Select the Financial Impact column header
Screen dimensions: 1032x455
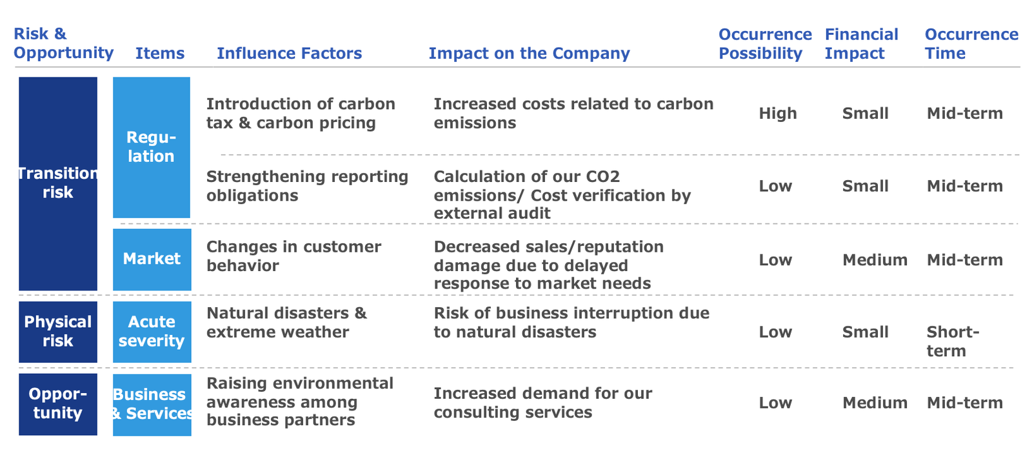(861, 44)
